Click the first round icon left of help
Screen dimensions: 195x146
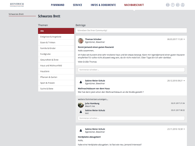pos(168,5)
